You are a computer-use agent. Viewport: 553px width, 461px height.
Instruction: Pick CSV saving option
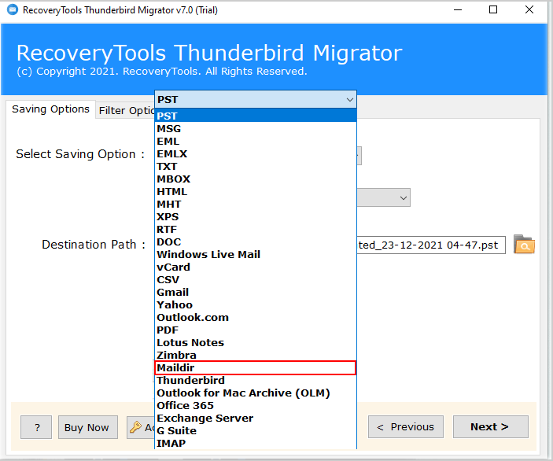pos(256,279)
